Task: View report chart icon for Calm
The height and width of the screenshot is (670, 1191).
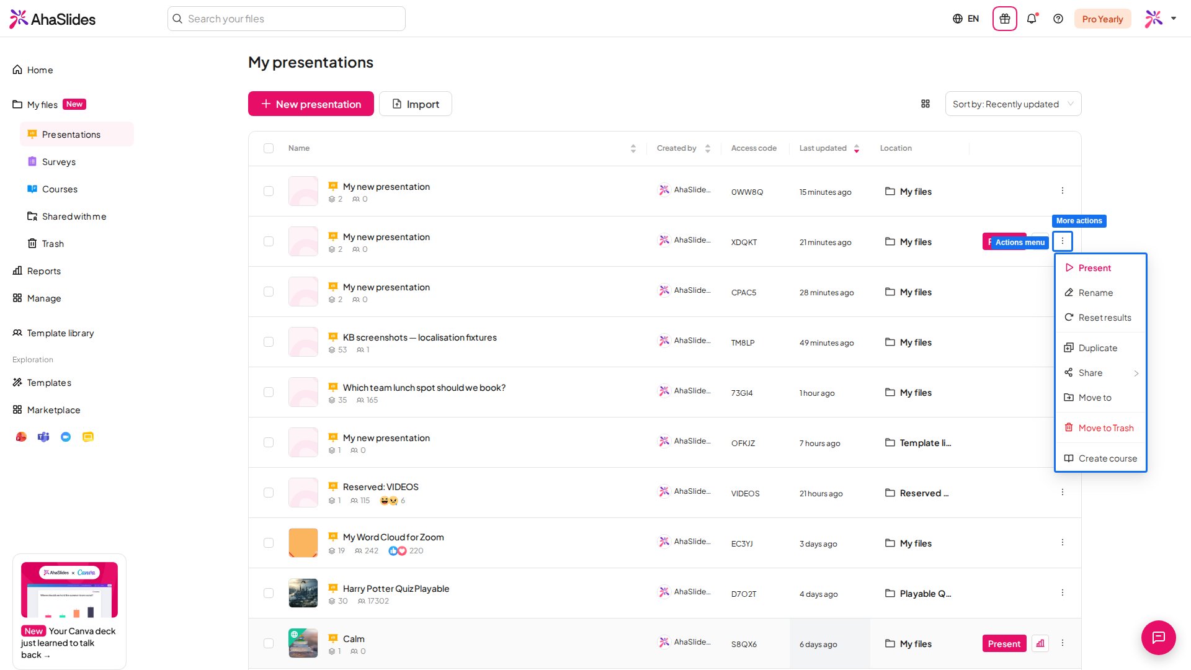Action: point(1040,643)
